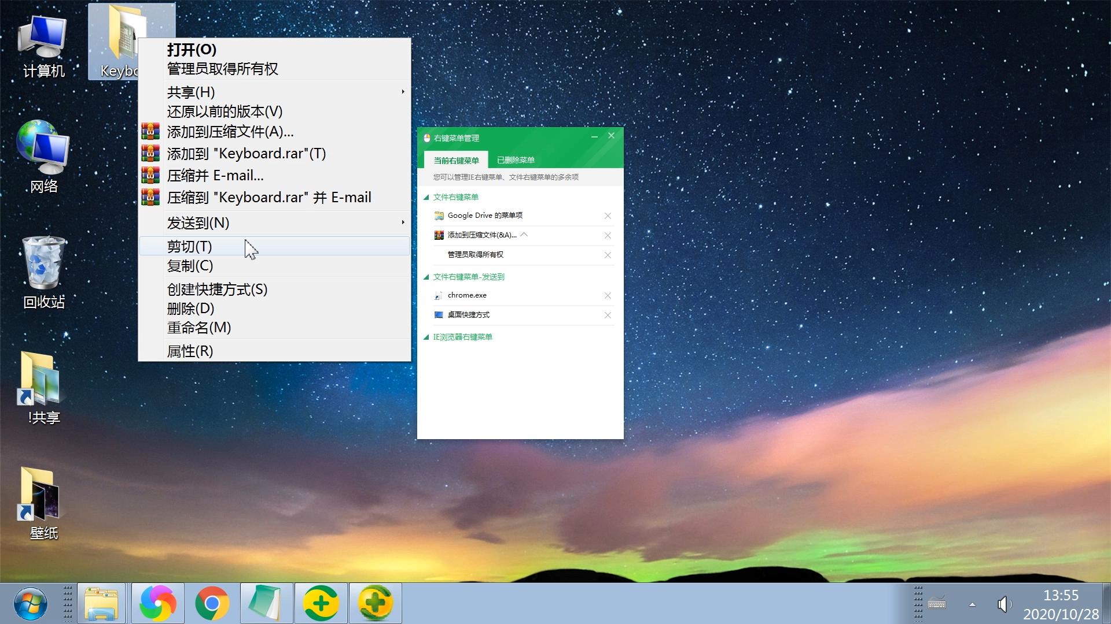This screenshot has width=1111, height=624.
Task: Collapse the 文件右键菜单 section
Action: [x=426, y=198]
